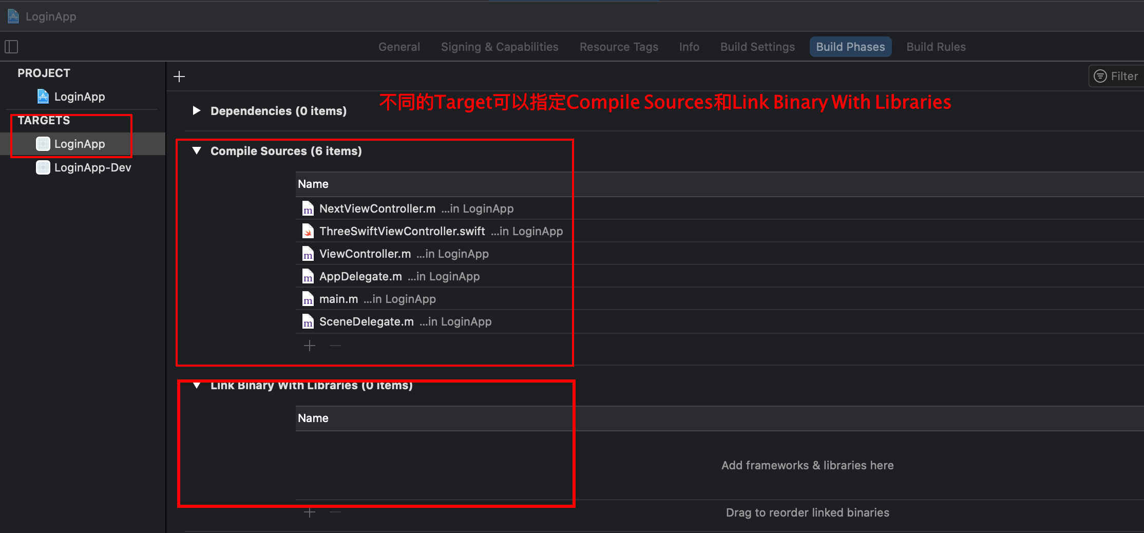1144x533 pixels.
Task: Click the Filter icon in the filter field
Action: 1100,76
